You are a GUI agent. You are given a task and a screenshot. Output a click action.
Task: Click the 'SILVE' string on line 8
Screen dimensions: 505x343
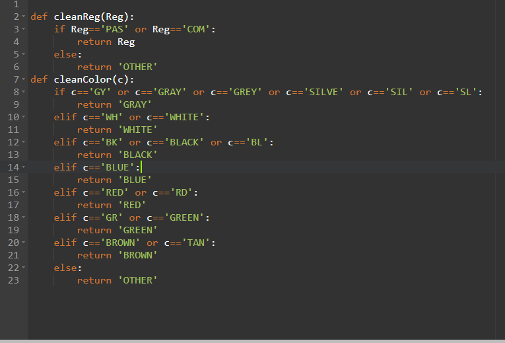pos(323,92)
